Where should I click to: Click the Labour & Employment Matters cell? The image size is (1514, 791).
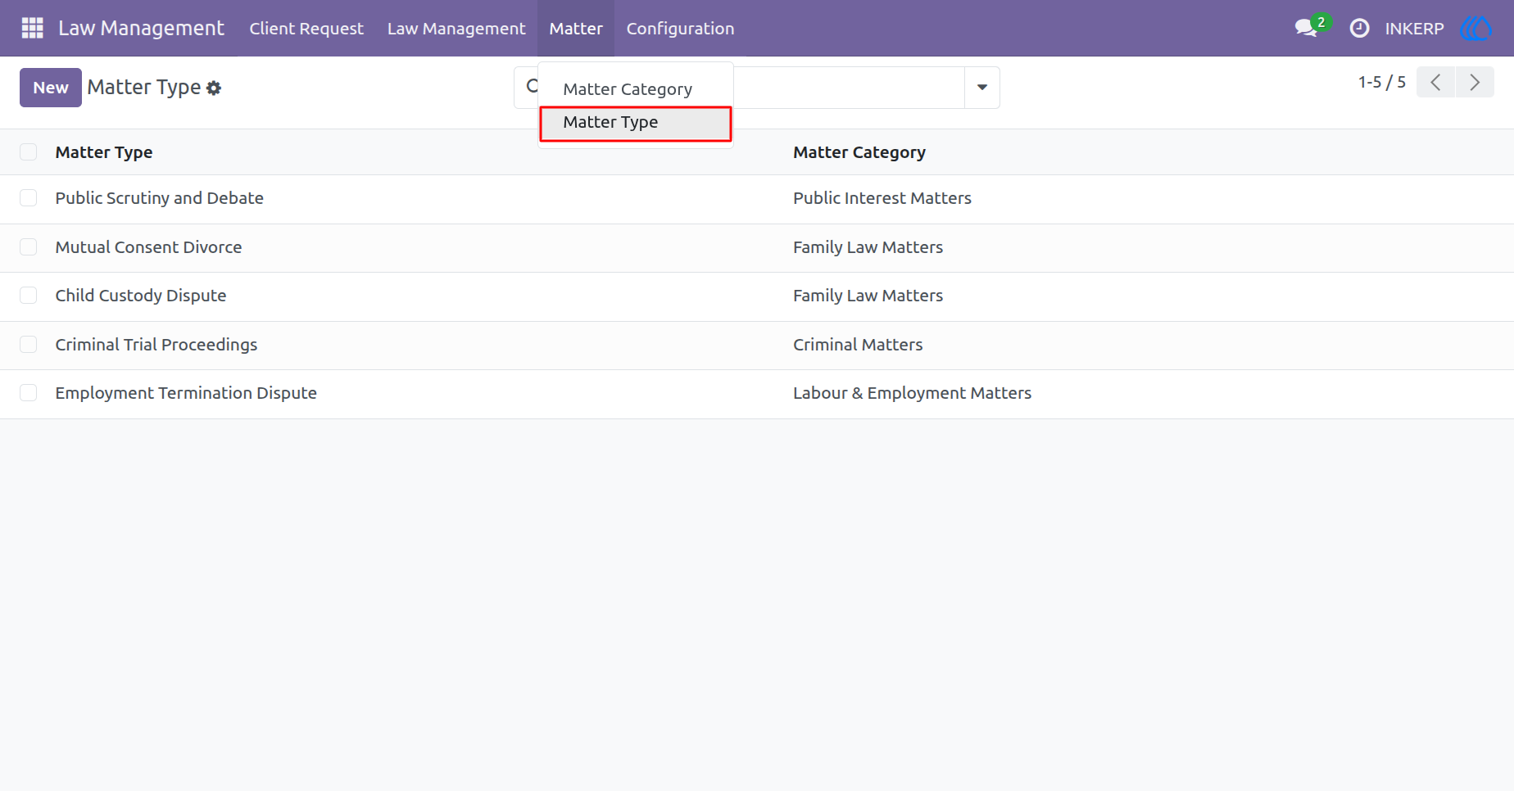(x=912, y=393)
